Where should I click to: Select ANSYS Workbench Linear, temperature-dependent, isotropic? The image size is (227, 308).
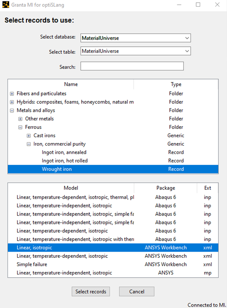tap(113, 256)
